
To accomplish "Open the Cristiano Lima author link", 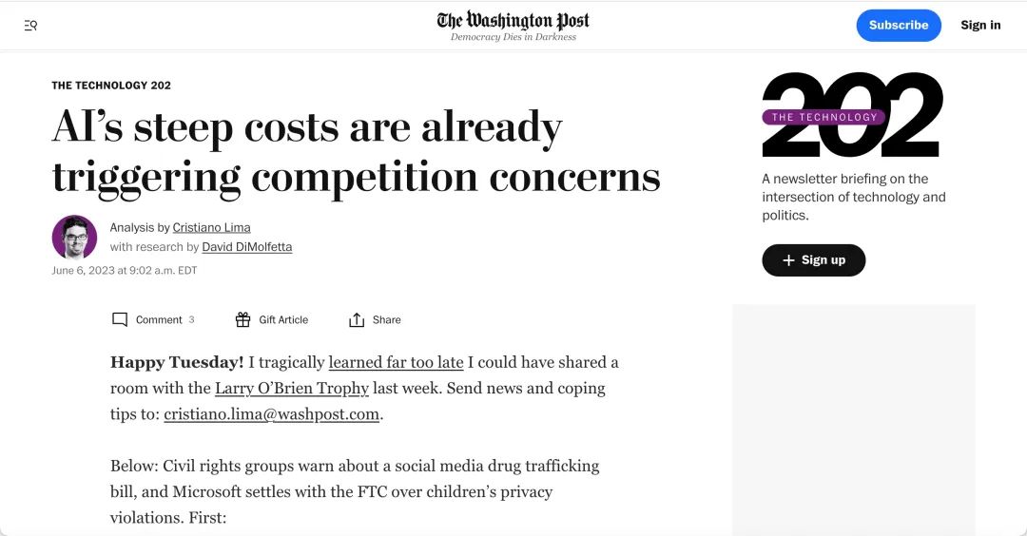I will (x=211, y=227).
